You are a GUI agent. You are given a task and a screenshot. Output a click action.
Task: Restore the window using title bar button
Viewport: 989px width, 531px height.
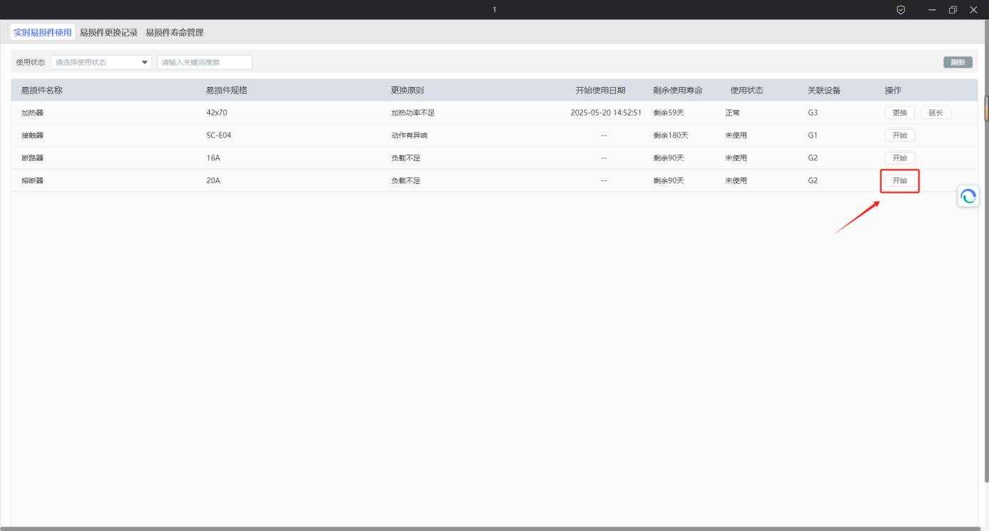click(953, 10)
